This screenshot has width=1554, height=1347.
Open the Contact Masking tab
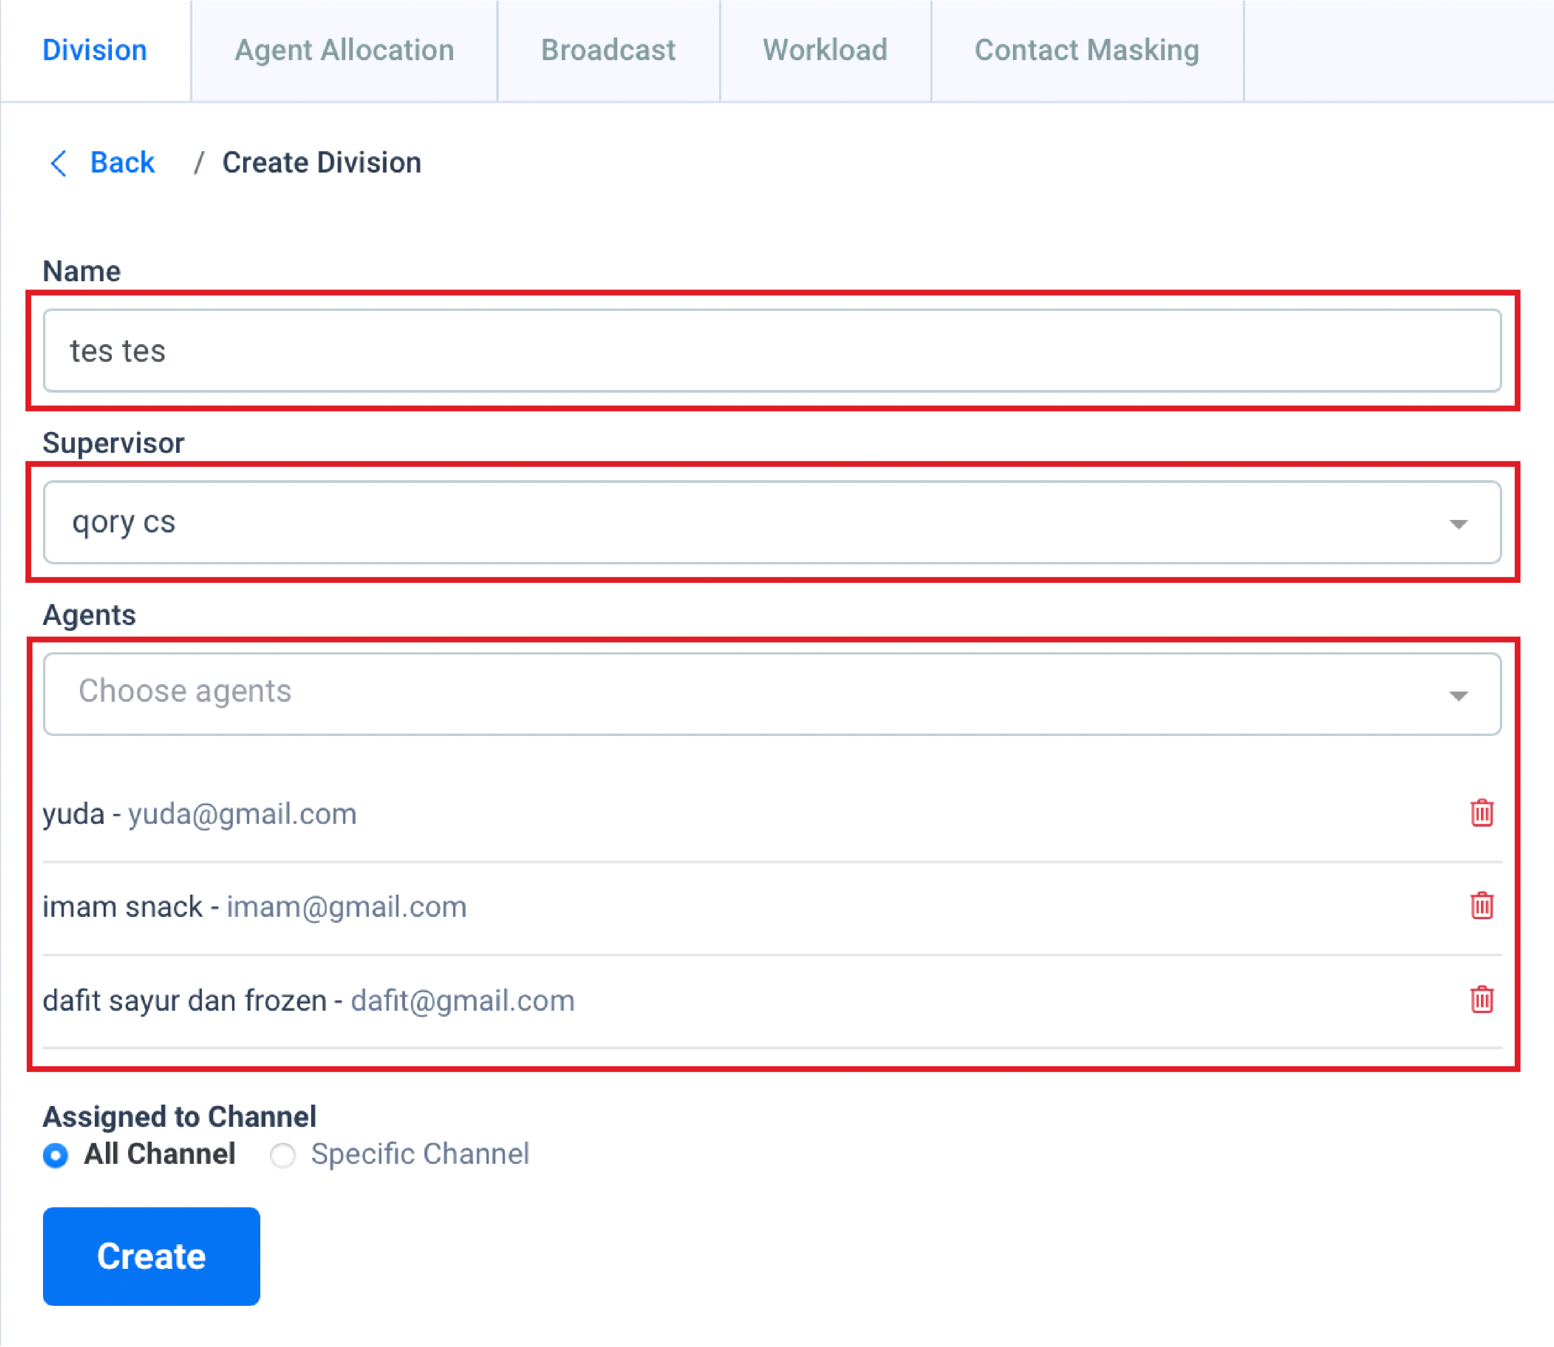point(1086,50)
